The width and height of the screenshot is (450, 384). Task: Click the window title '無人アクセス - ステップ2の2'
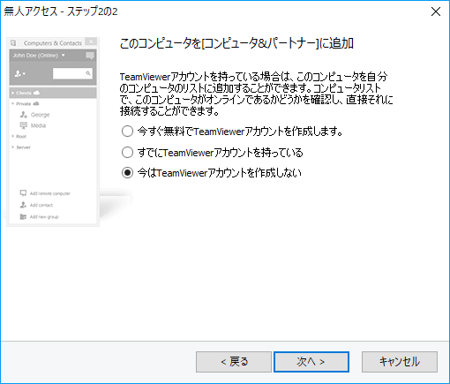(61, 11)
